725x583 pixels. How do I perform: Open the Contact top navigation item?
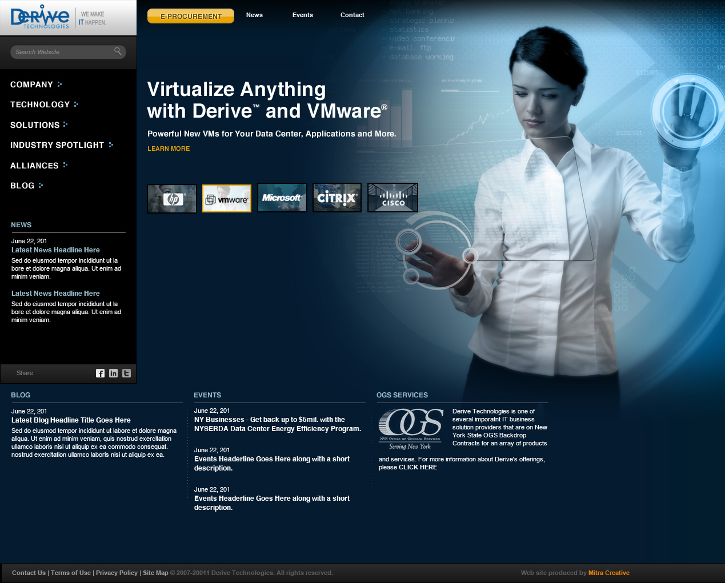pyautogui.click(x=352, y=15)
